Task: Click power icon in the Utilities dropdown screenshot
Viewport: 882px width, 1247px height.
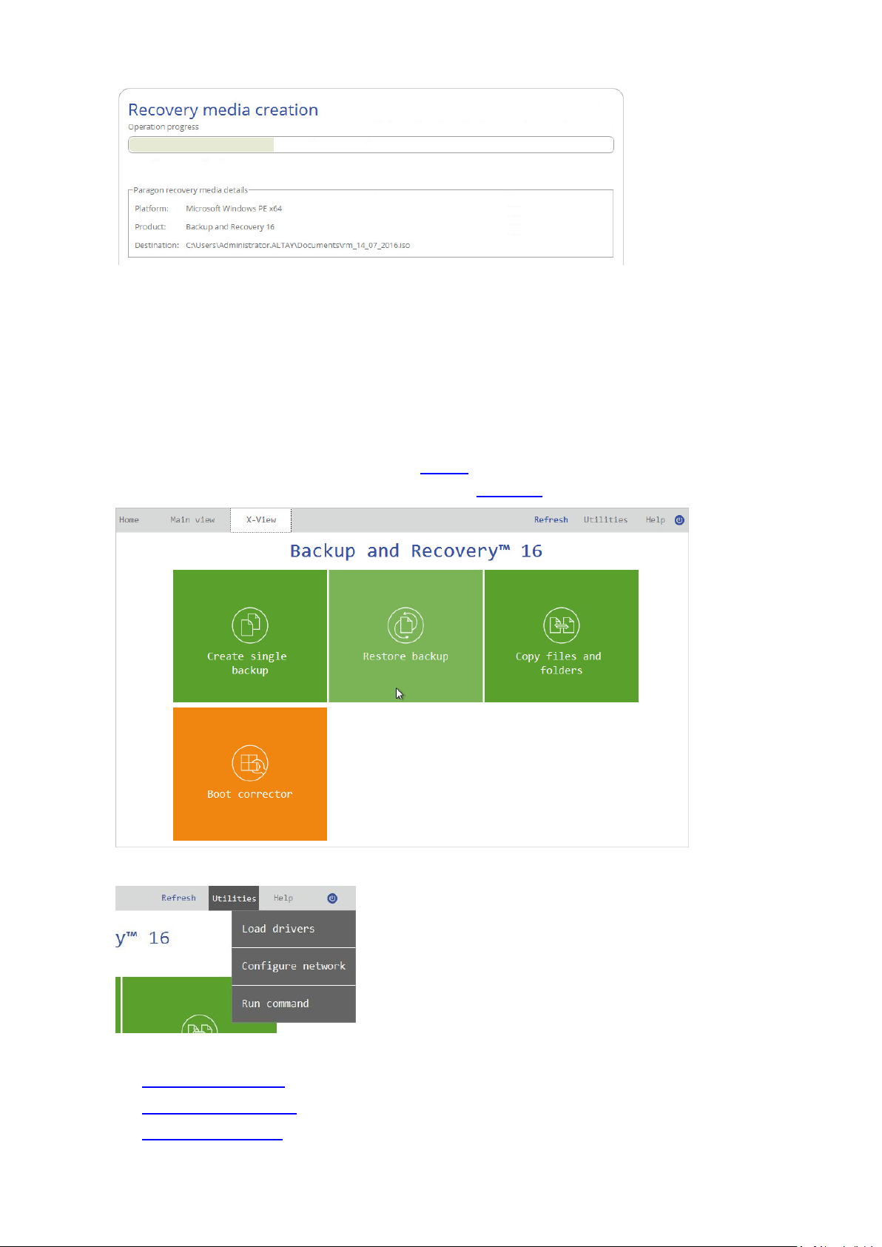Action: coord(332,898)
